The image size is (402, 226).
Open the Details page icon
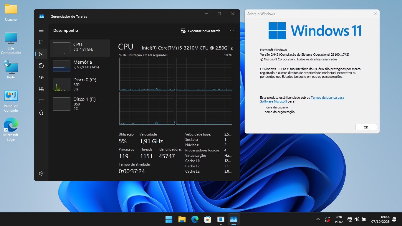tap(41, 101)
